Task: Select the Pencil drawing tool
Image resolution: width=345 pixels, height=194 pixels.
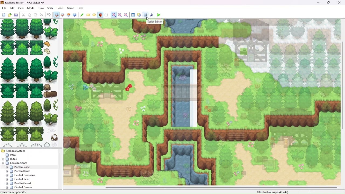Action: [x=82, y=15]
